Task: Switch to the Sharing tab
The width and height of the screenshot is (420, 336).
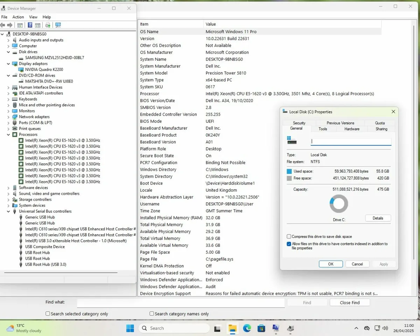Action: pyautogui.click(x=381, y=129)
